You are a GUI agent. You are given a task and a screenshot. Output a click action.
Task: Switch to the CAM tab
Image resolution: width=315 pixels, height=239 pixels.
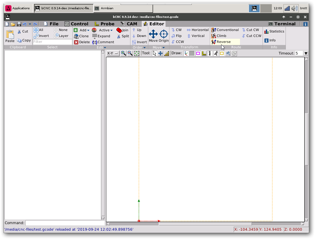click(129, 24)
